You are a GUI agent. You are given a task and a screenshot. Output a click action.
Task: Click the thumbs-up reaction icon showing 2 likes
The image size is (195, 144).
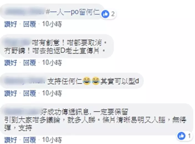click(105, 14)
